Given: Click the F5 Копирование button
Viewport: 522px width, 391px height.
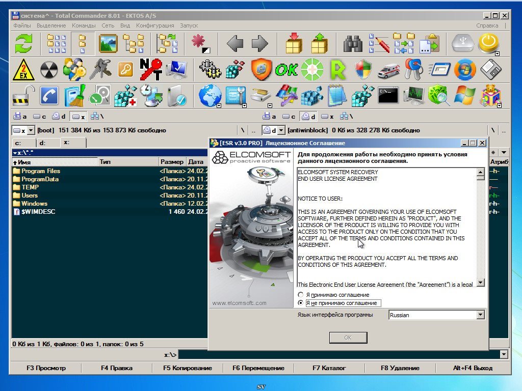Looking at the screenshot, I should tap(188, 368).
